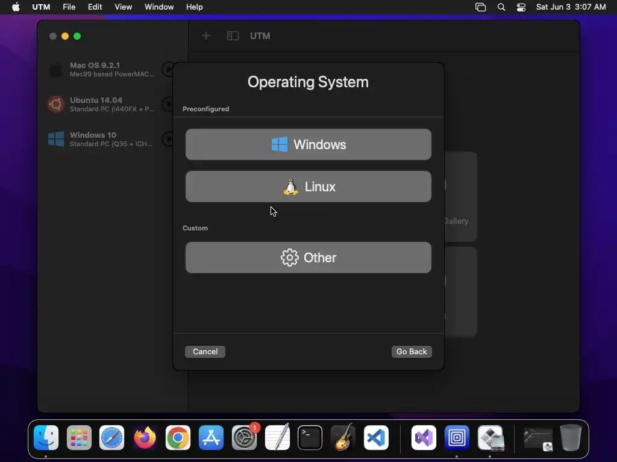Open the View menu
Viewport: 617px width, 462px height.
(123, 7)
